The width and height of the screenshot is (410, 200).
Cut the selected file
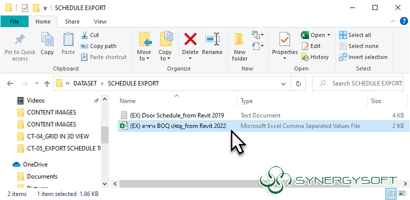tap(90, 35)
